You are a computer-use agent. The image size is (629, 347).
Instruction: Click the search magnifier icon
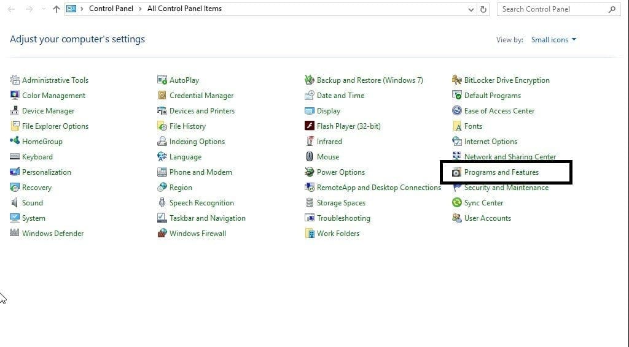(612, 9)
